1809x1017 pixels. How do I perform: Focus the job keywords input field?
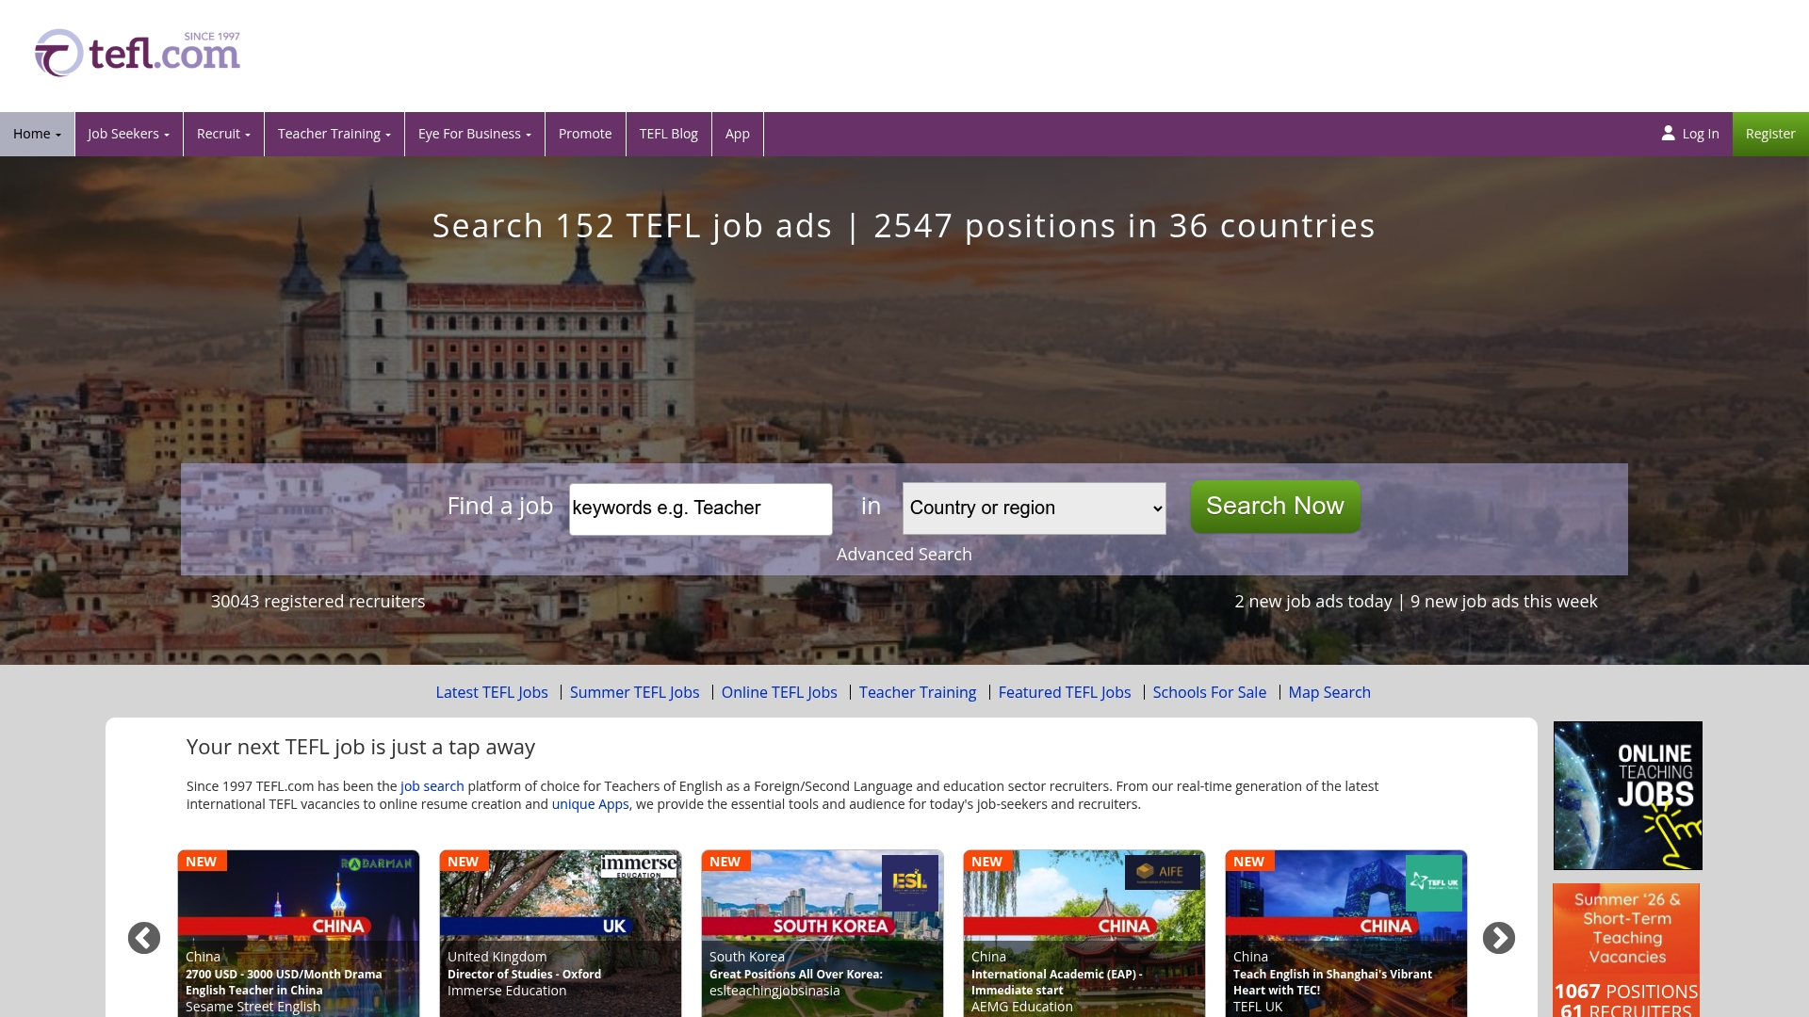701,508
